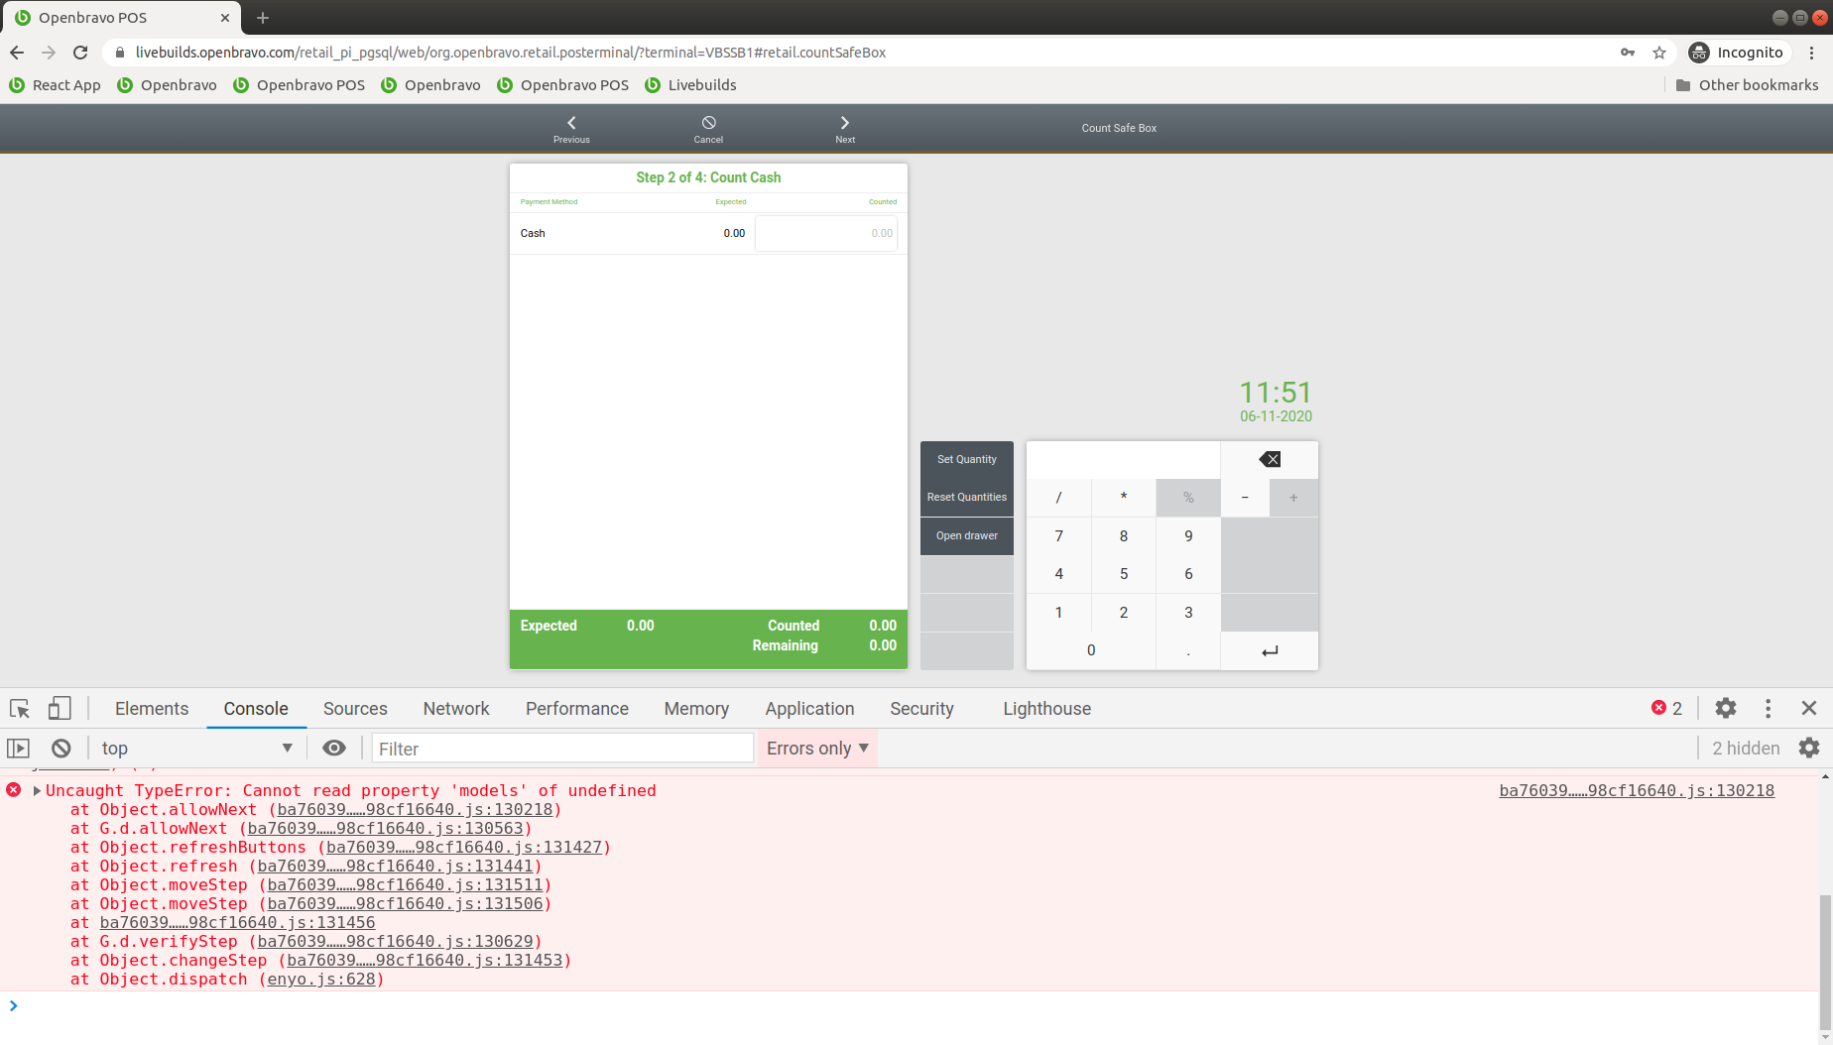Open the enyo.js:628 source link
The image size is (1833, 1045).
[x=321, y=980]
